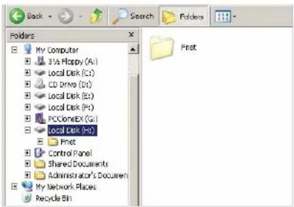The image size is (294, 207).
Task: Click the grey Forward arrow icon
Action: (66, 16)
